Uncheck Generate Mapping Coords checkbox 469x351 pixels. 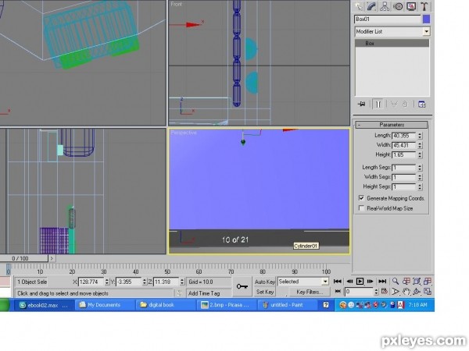(361, 198)
